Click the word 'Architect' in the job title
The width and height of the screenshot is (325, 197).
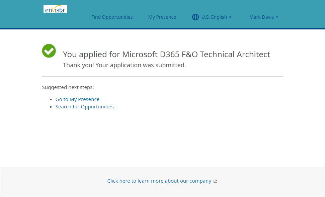[x=253, y=54]
